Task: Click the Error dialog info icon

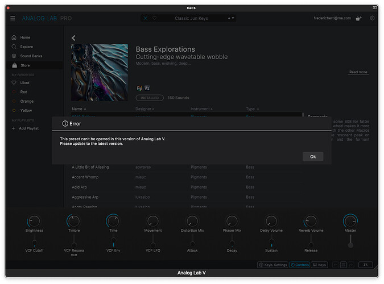Action: pyautogui.click(x=65, y=123)
